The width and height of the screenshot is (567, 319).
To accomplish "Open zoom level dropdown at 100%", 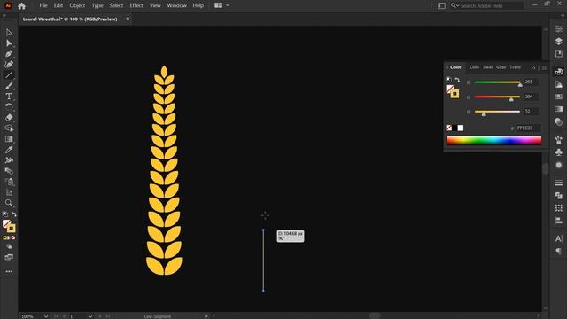I will tap(46, 316).
